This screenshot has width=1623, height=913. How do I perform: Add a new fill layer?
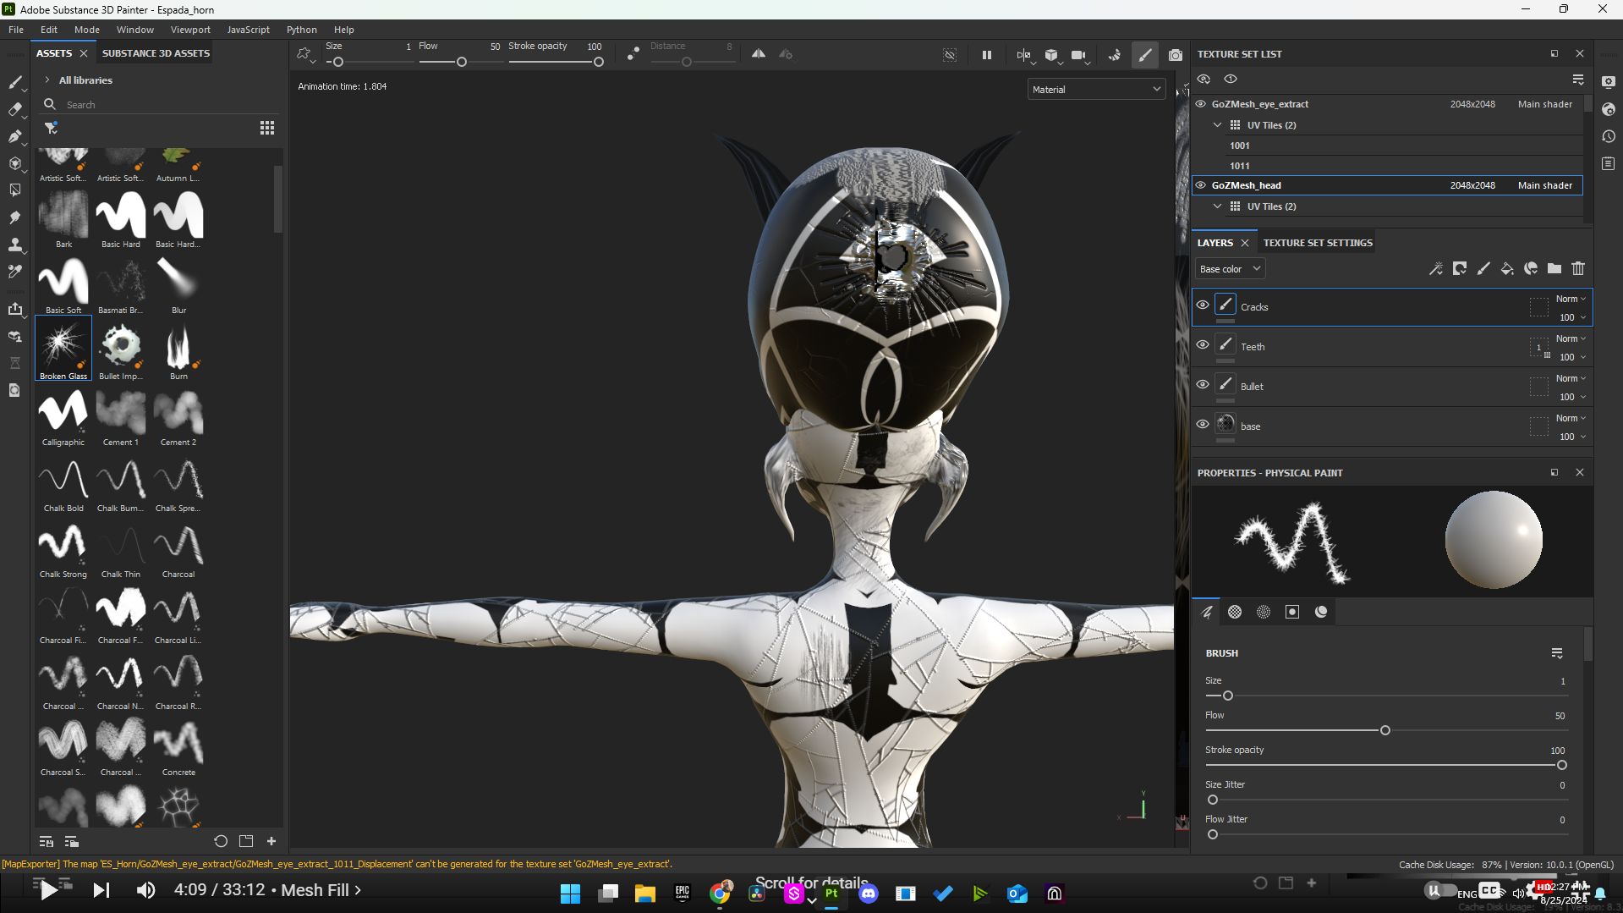point(1507,269)
